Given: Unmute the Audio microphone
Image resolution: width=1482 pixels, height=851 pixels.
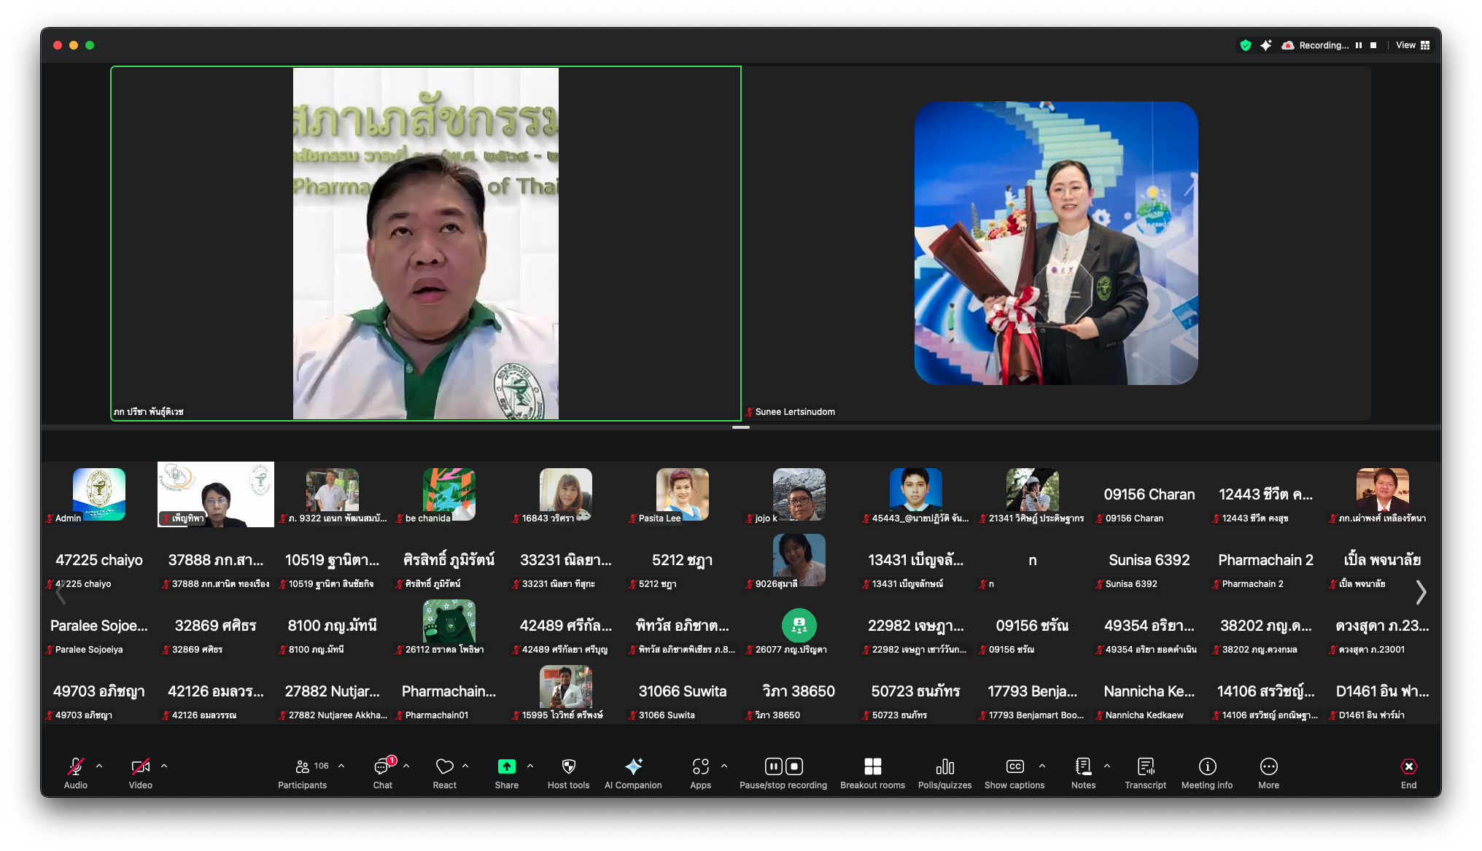Looking at the screenshot, I should coord(75,766).
